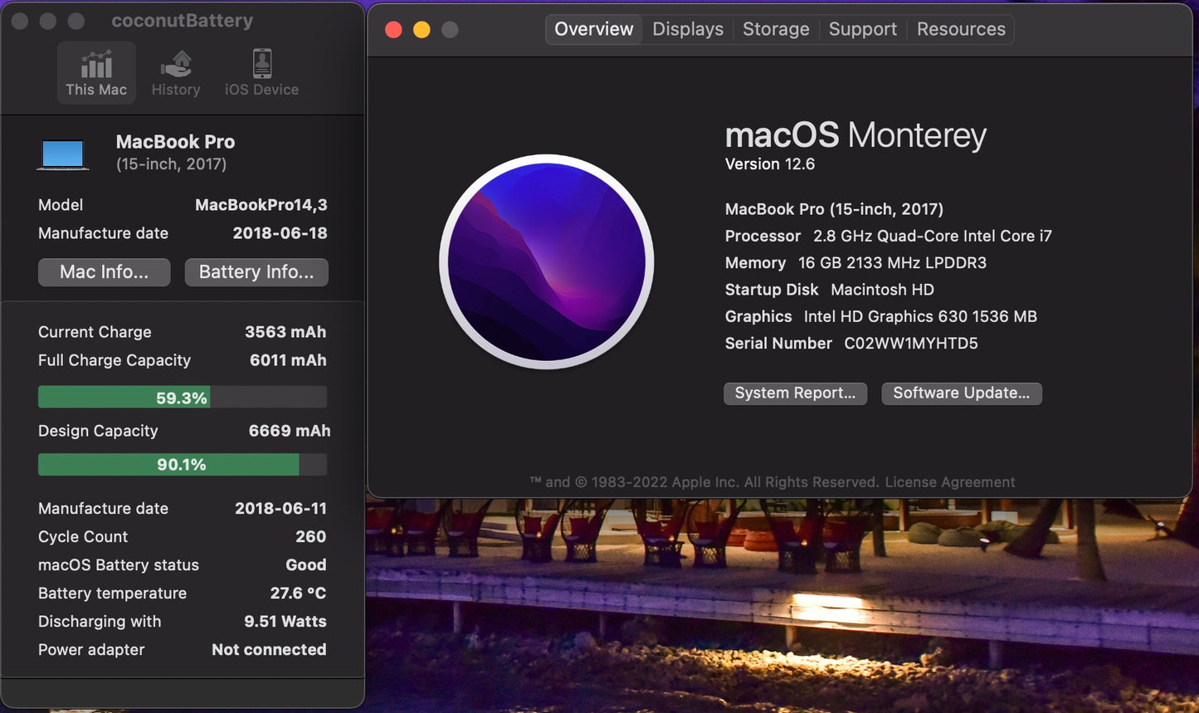The width and height of the screenshot is (1199, 713).
Task: Open Software Update
Action: click(961, 393)
